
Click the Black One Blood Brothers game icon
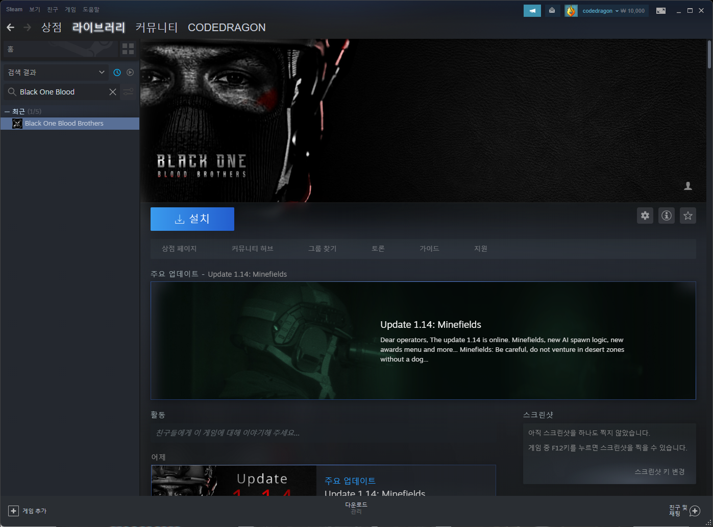17,124
